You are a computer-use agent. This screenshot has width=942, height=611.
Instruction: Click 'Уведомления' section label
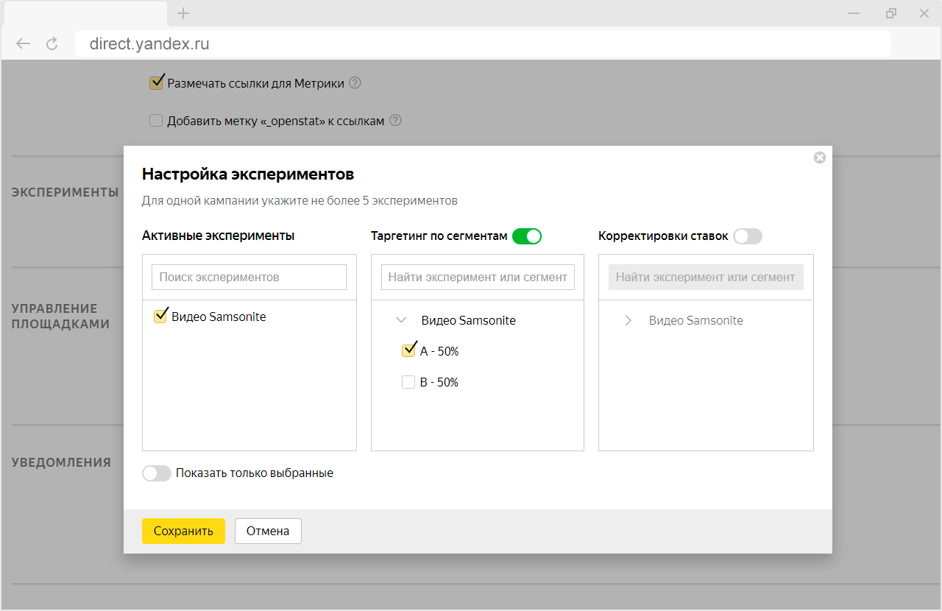point(61,462)
